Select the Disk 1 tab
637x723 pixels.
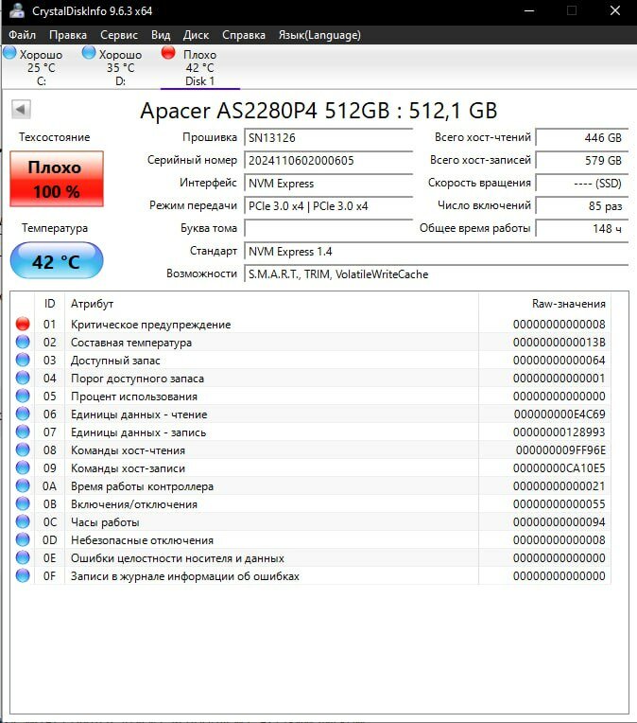(x=200, y=67)
